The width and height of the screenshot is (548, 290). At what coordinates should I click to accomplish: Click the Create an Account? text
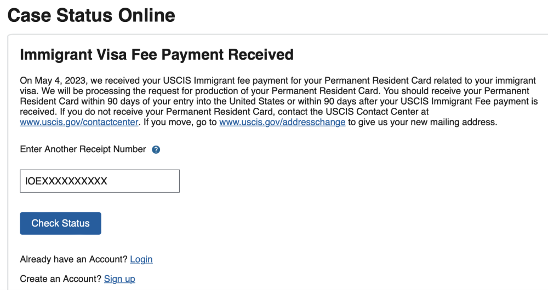tap(60, 279)
